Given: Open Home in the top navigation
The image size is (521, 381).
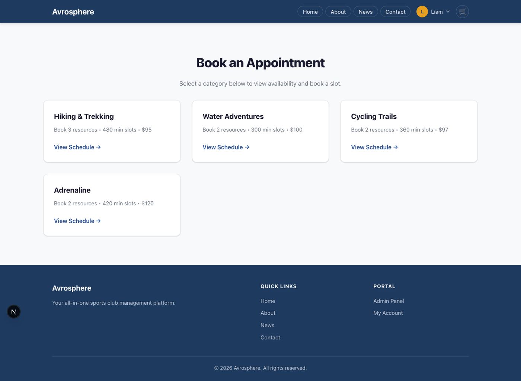Looking at the screenshot, I should point(310,12).
